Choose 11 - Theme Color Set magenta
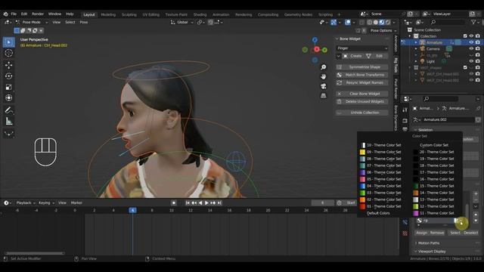The image size is (484, 272). [x=433, y=213]
